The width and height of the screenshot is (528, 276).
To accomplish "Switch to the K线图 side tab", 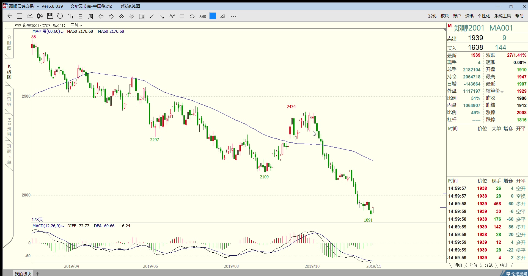I will (9, 71).
